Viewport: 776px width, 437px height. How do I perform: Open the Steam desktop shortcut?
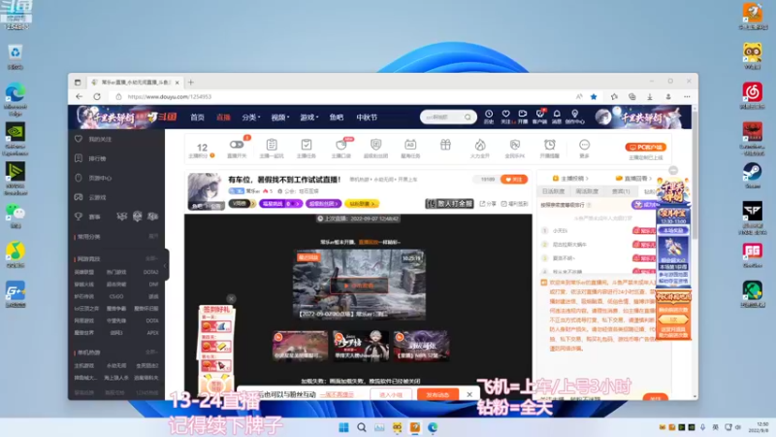pyautogui.click(x=753, y=175)
